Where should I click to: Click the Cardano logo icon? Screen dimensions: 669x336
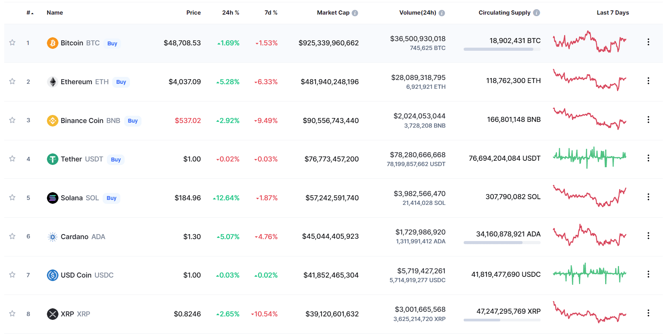pos(52,237)
